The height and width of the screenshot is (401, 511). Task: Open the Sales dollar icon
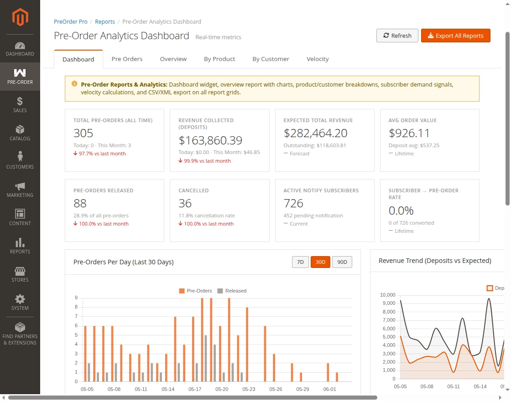(20, 101)
